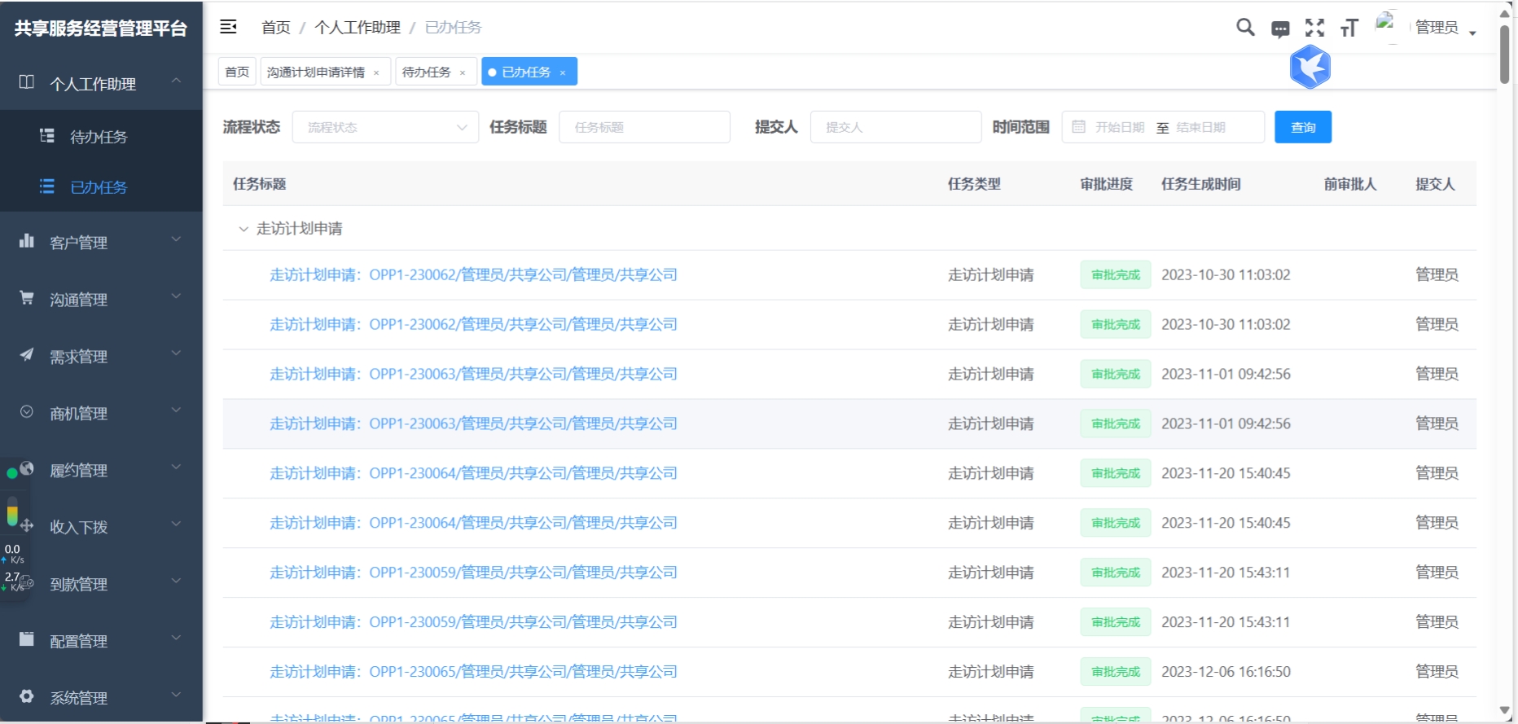Click 审批完成 tag in first row
Viewport: 1518px width, 724px height.
click(x=1116, y=275)
